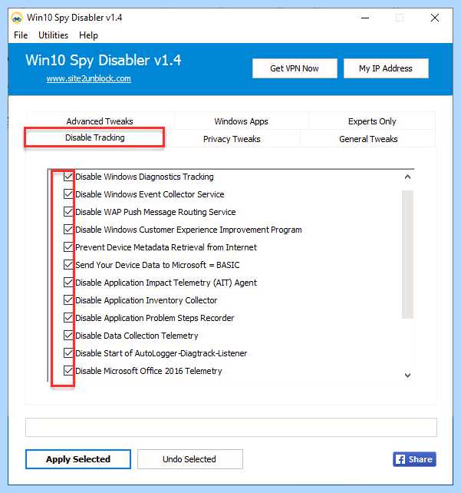Click the Win10 Spy Disabler title bar icon
This screenshot has width=461, height=493.
(x=17, y=18)
